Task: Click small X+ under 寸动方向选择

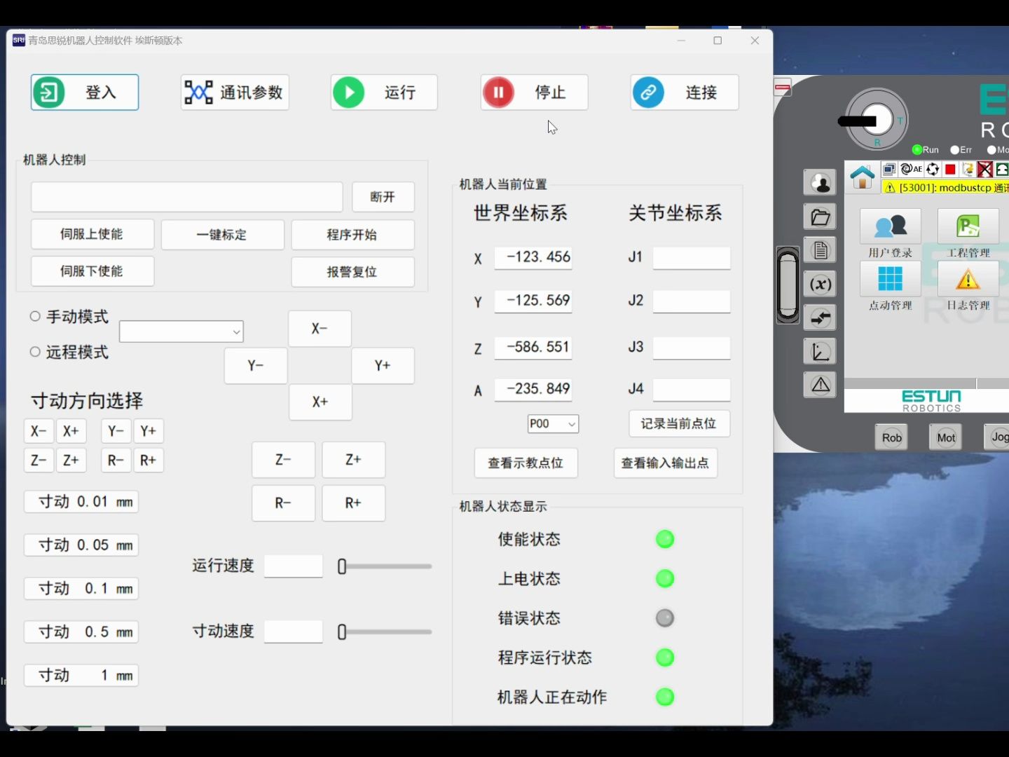Action: [x=71, y=431]
